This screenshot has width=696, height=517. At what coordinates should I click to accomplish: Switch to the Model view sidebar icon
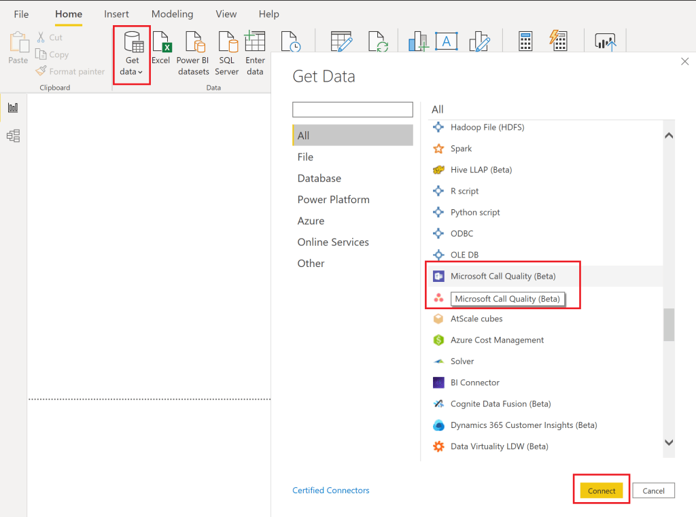(x=13, y=136)
